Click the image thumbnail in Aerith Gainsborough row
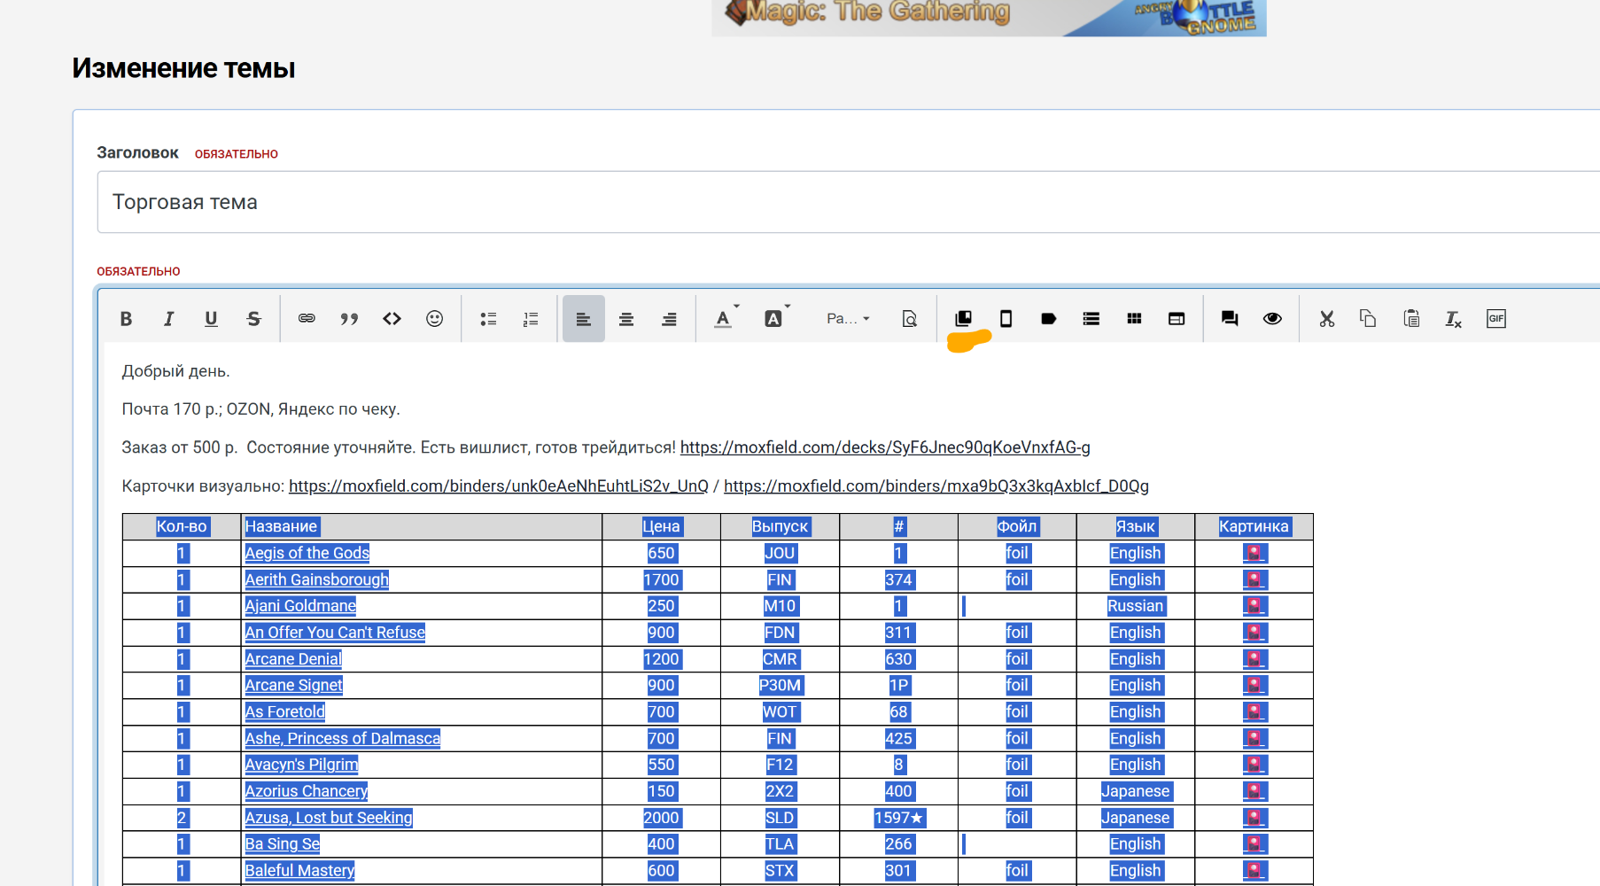This screenshot has width=1600, height=886. tap(1254, 579)
